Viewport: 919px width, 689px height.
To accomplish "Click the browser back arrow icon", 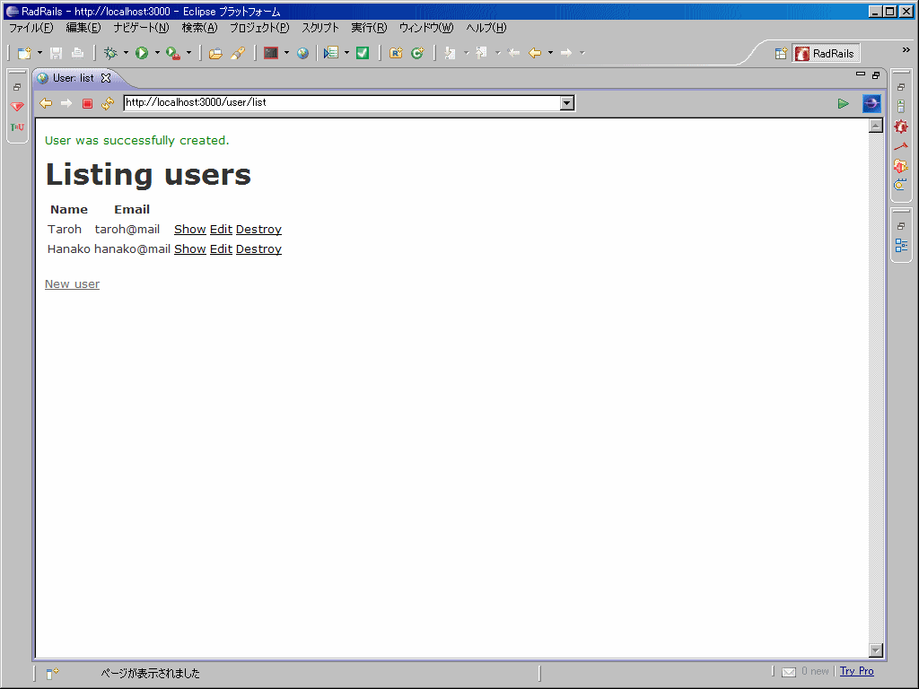I will (46, 103).
